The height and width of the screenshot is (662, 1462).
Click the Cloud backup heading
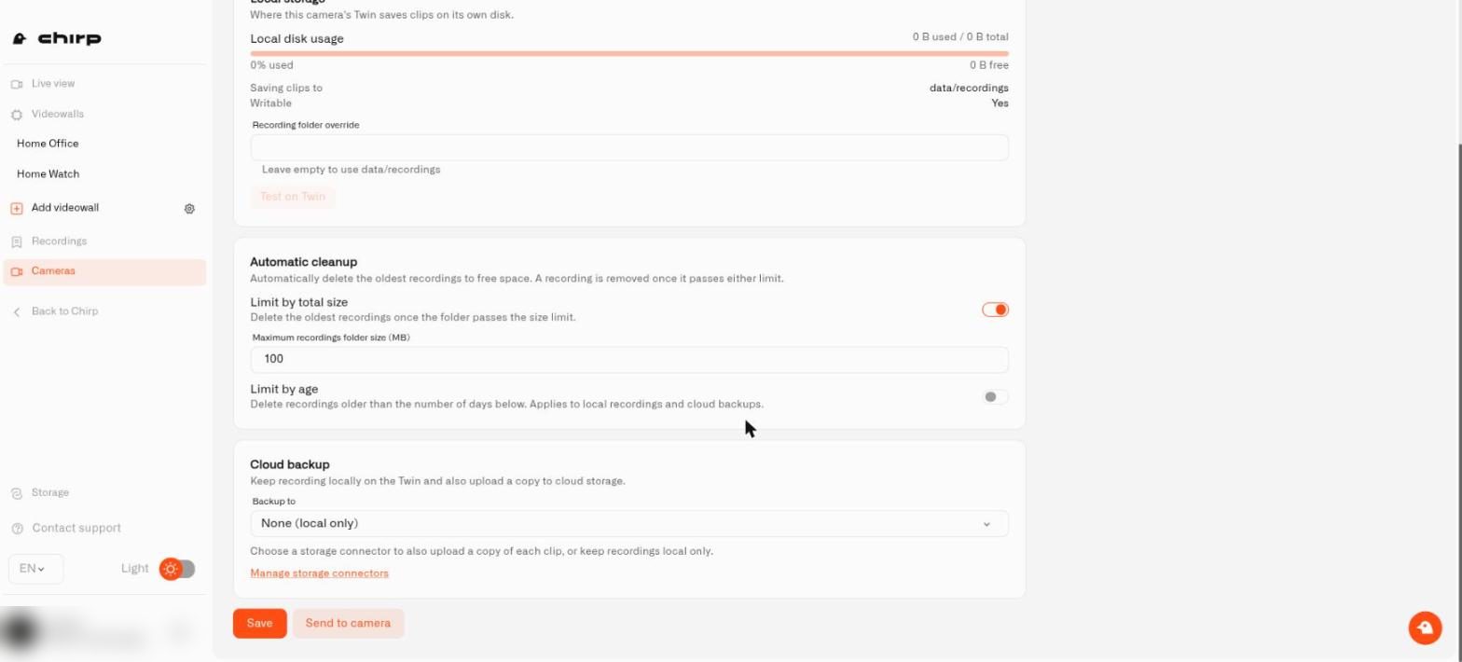pos(290,464)
